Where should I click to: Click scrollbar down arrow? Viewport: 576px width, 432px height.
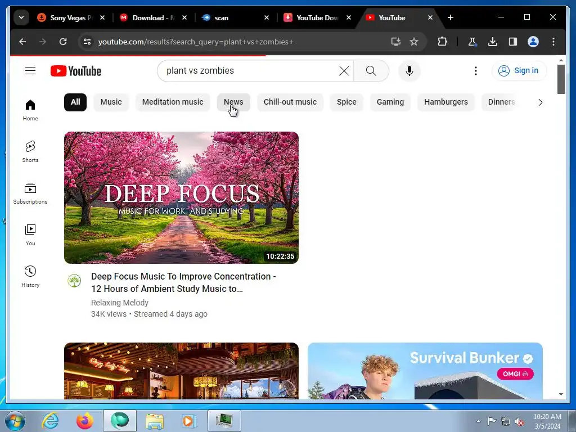pyautogui.click(x=561, y=394)
